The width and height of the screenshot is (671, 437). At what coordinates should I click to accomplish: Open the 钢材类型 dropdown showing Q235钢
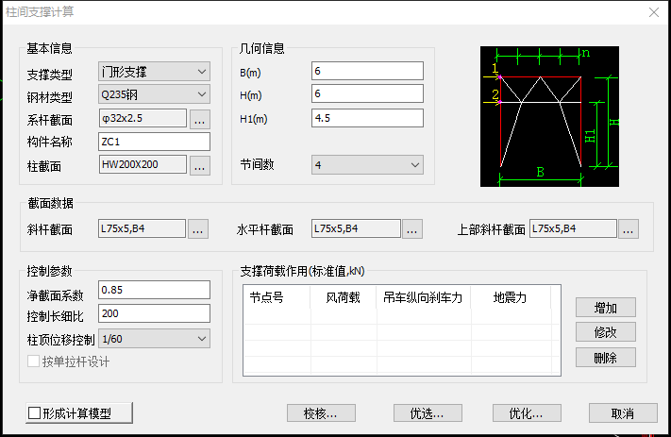(x=154, y=94)
